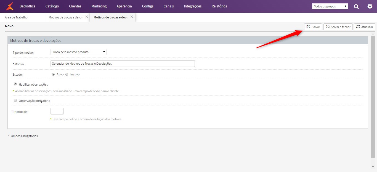Image resolution: width=377 pixels, height=172 pixels.
Task: Uncheck Habilitar observações checkbox
Action: (x=15, y=84)
